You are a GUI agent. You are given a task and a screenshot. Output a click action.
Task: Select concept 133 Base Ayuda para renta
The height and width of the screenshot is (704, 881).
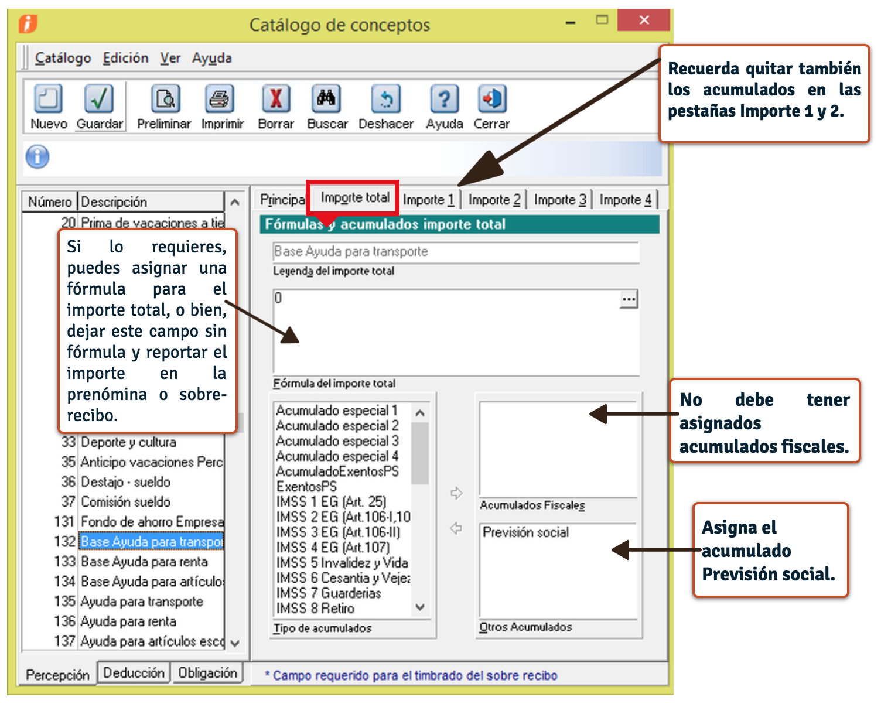coord(144,562)
